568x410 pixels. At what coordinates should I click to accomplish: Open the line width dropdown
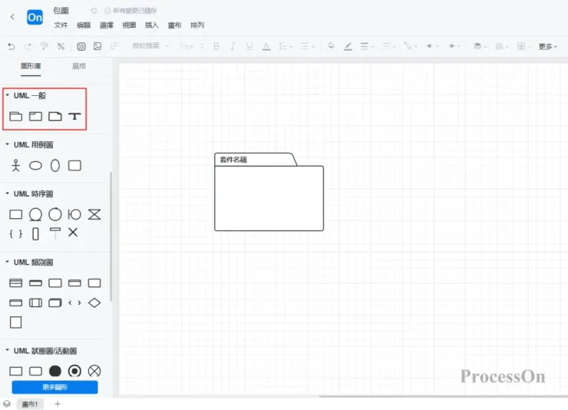point(366,46)
